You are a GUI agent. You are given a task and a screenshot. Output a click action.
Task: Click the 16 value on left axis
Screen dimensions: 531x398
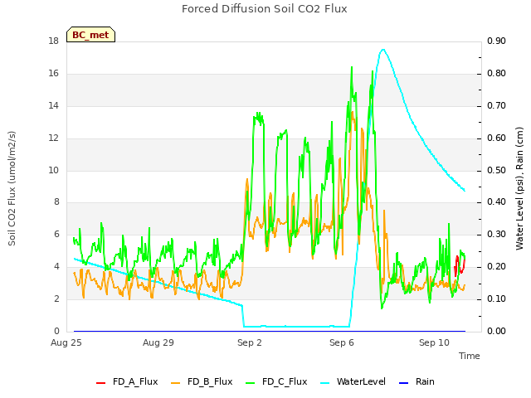pos(54,74)
